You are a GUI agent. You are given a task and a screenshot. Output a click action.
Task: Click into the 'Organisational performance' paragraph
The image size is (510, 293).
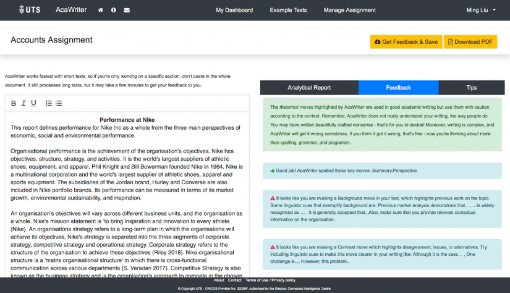(127, 174)
